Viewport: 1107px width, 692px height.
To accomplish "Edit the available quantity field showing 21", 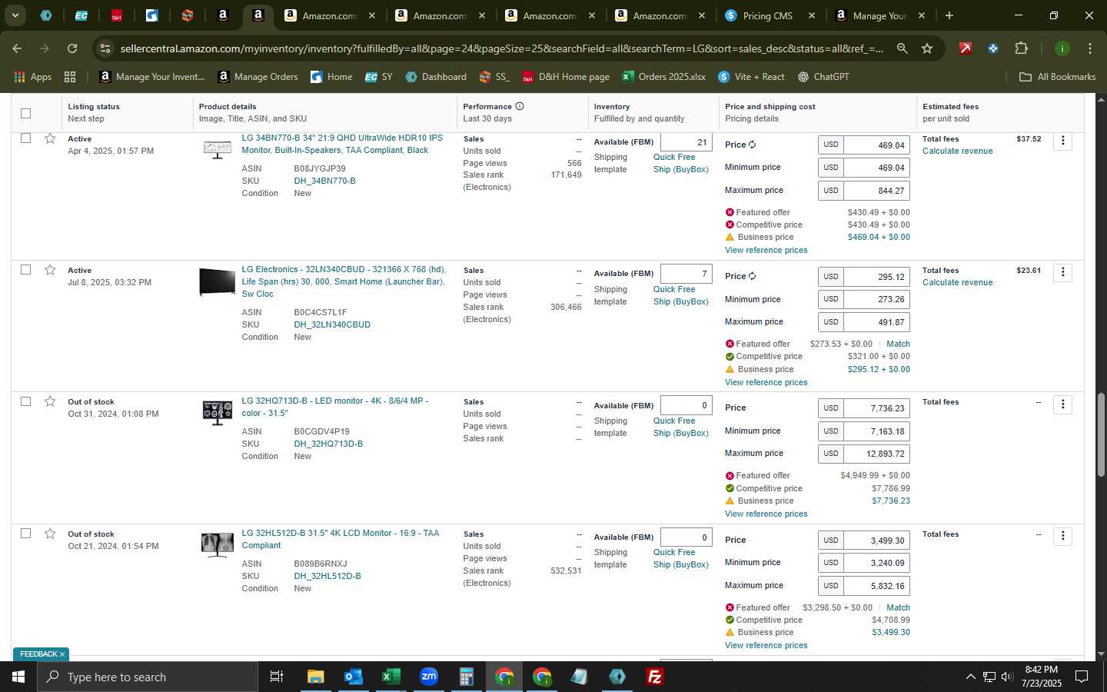I will (x=686, y=142).
